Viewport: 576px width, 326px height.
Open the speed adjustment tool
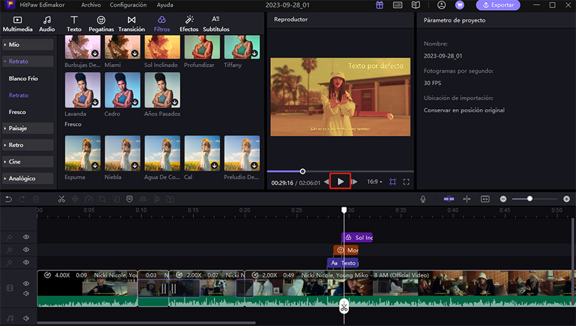(x=88, y=199)
